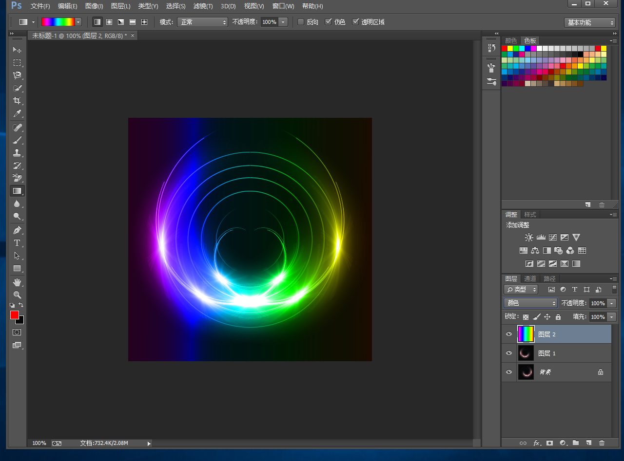This screenshot has width=624, height=461.
Task: Delete the current layer
Action: click(602, 443)
